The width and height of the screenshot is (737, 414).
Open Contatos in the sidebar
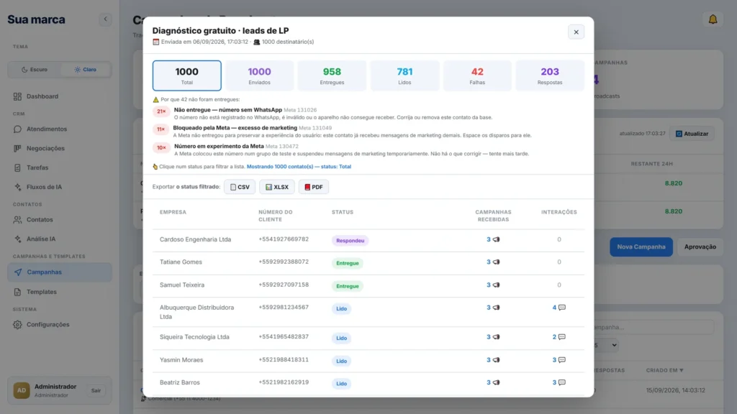tap(60, 220)
